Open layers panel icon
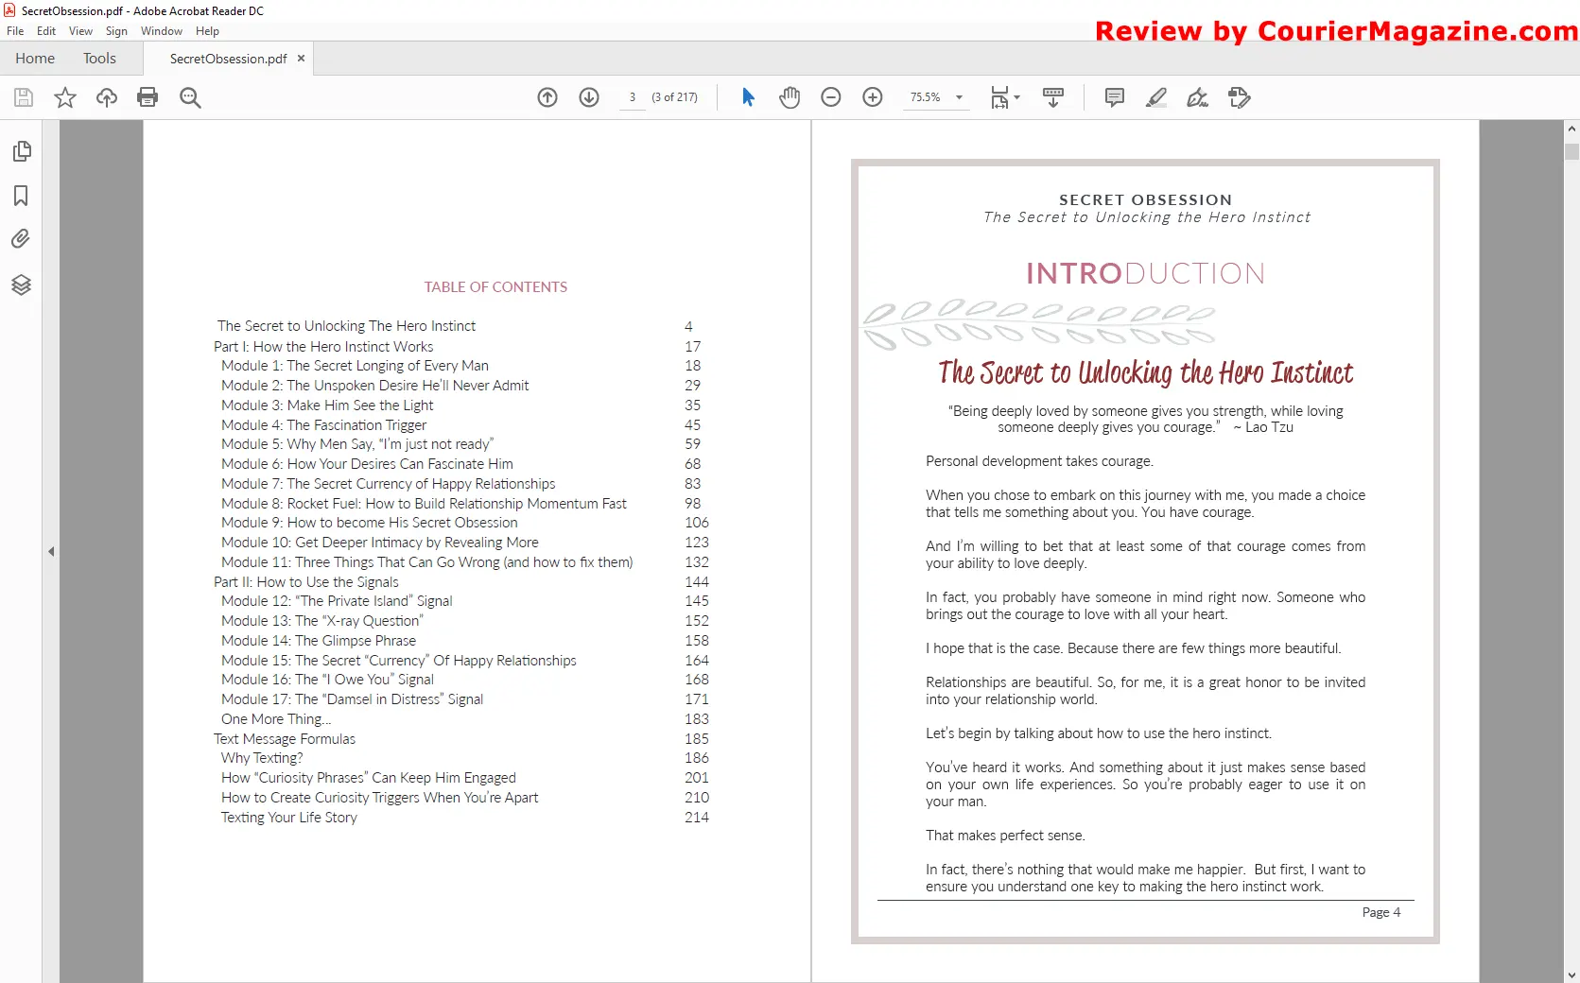 point(21,285)
